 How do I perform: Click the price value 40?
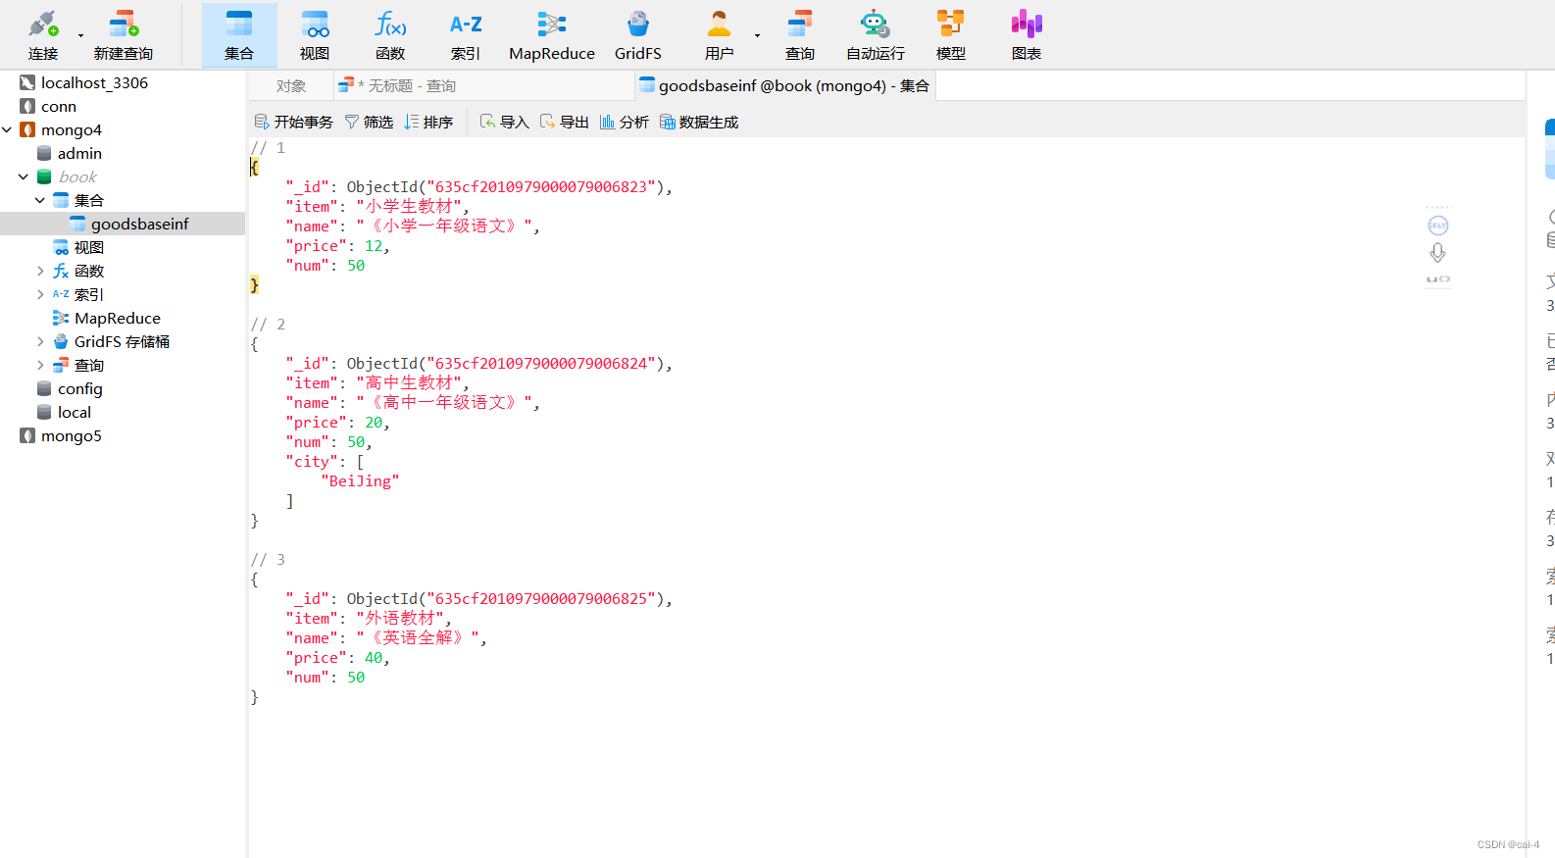[374, 658]
